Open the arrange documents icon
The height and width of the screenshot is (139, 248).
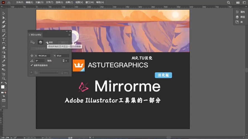238,3
